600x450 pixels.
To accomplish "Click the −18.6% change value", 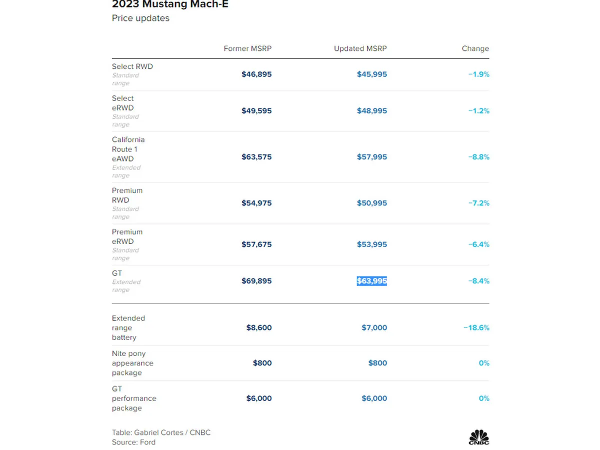I will pos(476,328).
